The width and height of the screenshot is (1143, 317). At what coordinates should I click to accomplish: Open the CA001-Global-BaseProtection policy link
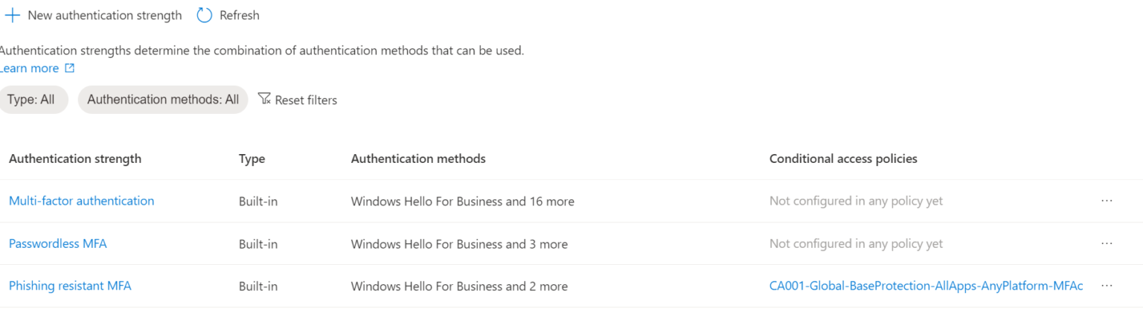tap(926, 286)
